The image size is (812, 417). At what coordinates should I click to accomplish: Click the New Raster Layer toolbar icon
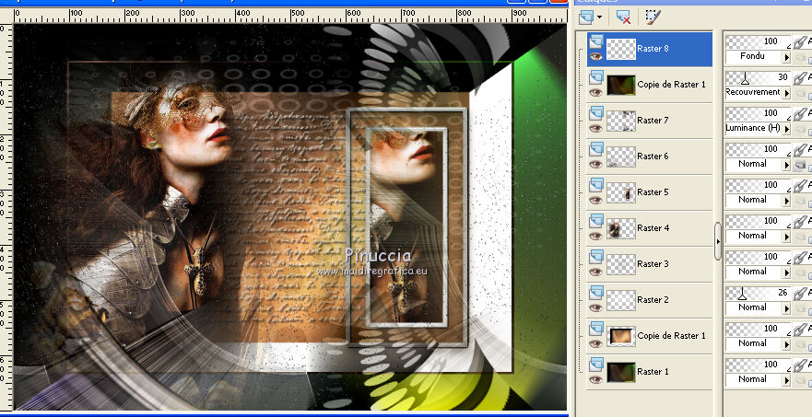(x=586, y=17)
